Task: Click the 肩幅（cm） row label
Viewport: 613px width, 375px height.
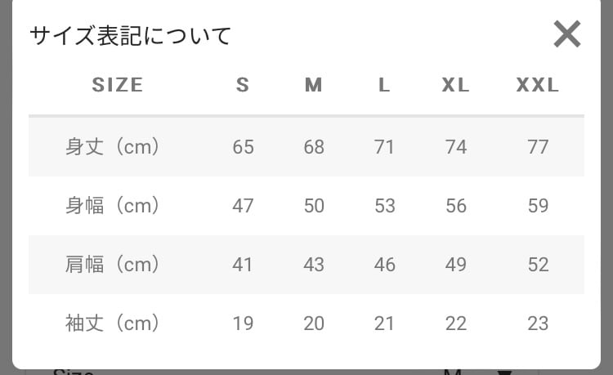Action: pos(112,265)
